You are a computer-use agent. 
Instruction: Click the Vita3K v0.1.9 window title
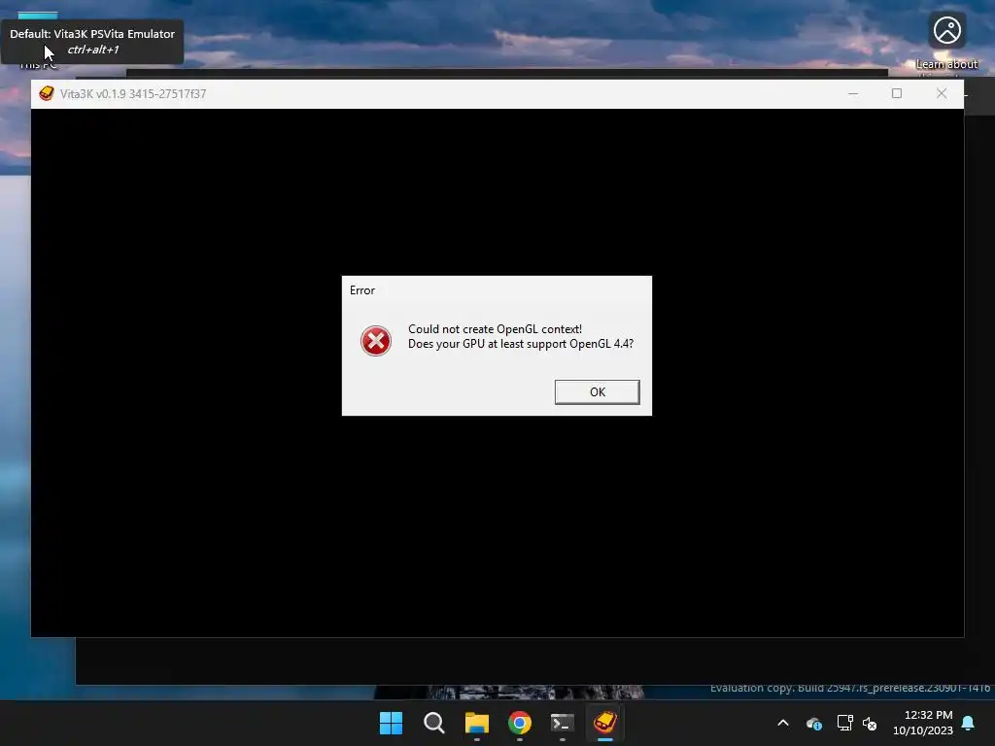pyautogui.click(x=133, y=94)
